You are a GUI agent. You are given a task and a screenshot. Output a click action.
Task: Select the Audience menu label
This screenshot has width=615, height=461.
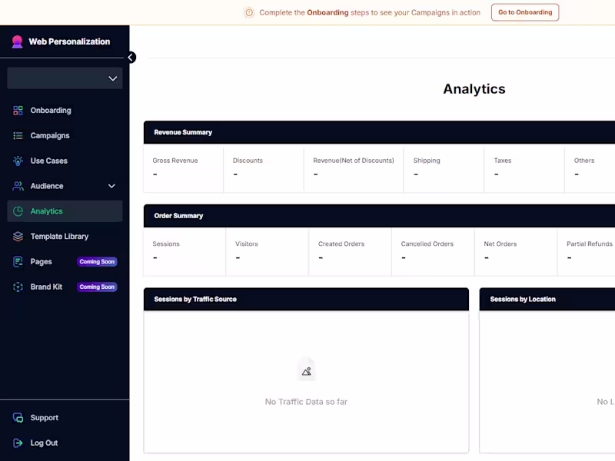(47, 186)
